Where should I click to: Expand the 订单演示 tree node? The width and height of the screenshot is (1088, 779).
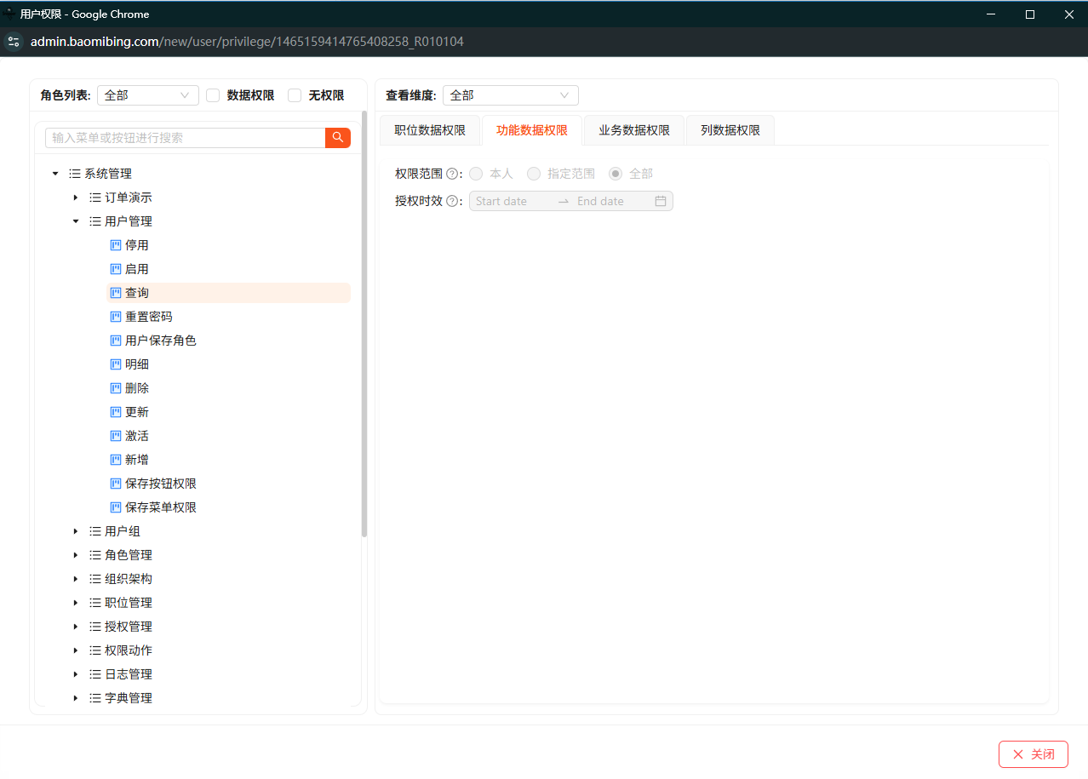[x=76, y=198]
